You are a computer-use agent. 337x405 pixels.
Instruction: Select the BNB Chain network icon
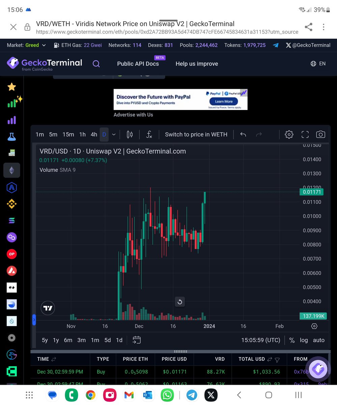coord(12,204)
